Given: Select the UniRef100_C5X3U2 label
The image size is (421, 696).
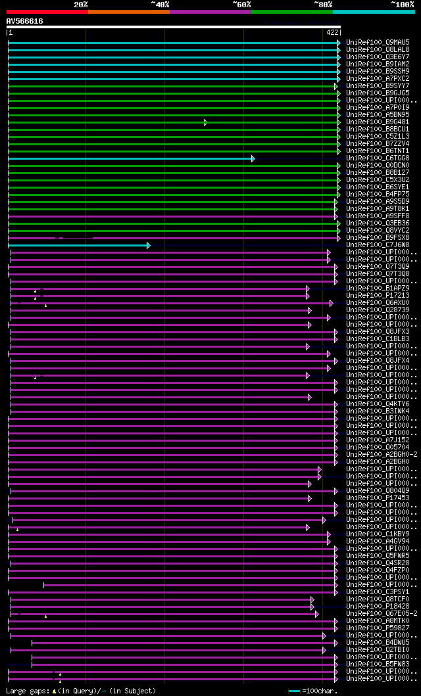Looking at the screenshot, I should [378, 180].
